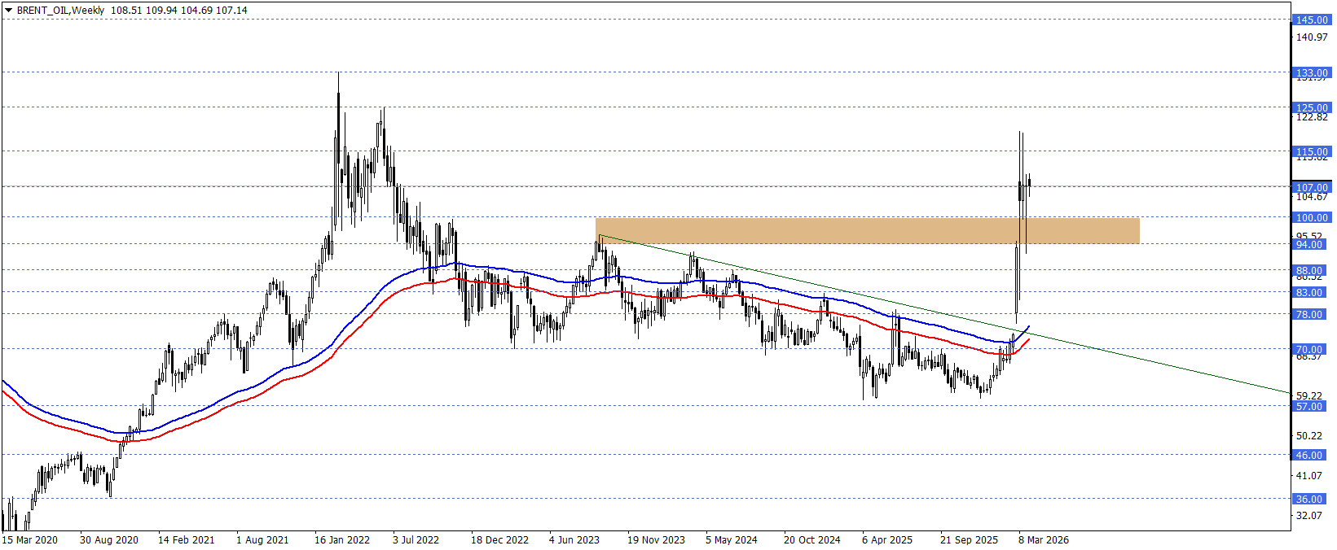Click the 78.00 price level label
The height and width of the screenshot is (550, 1337).
tap(1312, 315)
